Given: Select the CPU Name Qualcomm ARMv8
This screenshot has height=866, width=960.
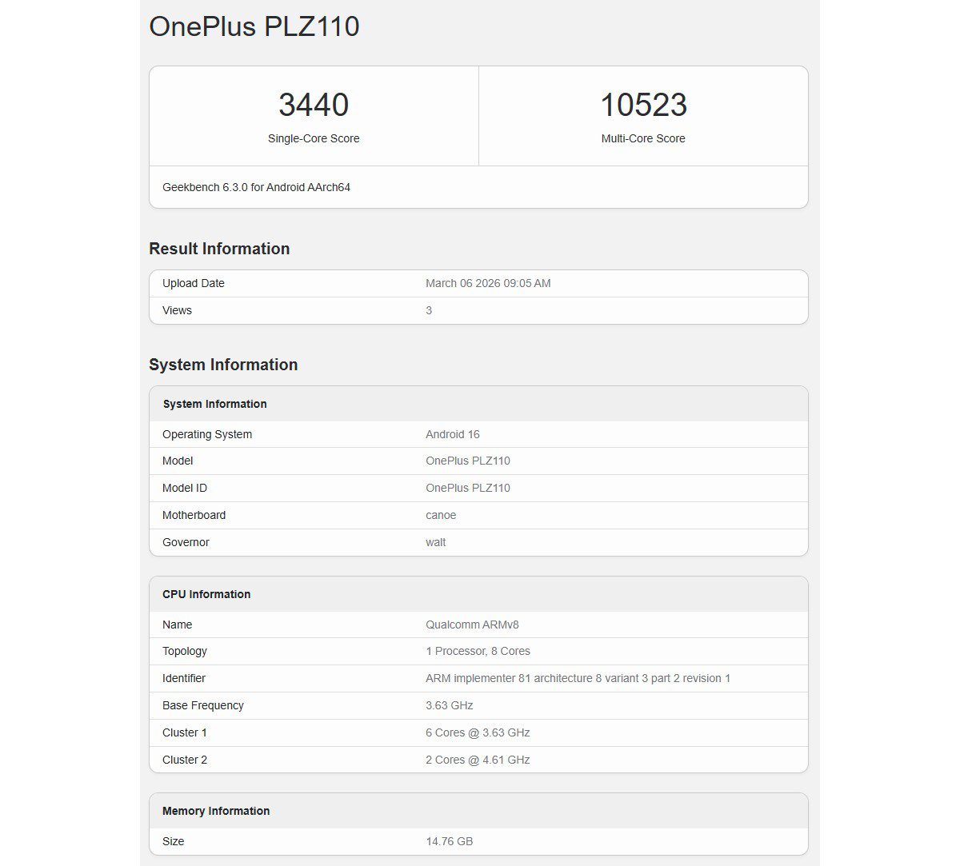Looking at the screenshot, I should [x=474, y=625].
